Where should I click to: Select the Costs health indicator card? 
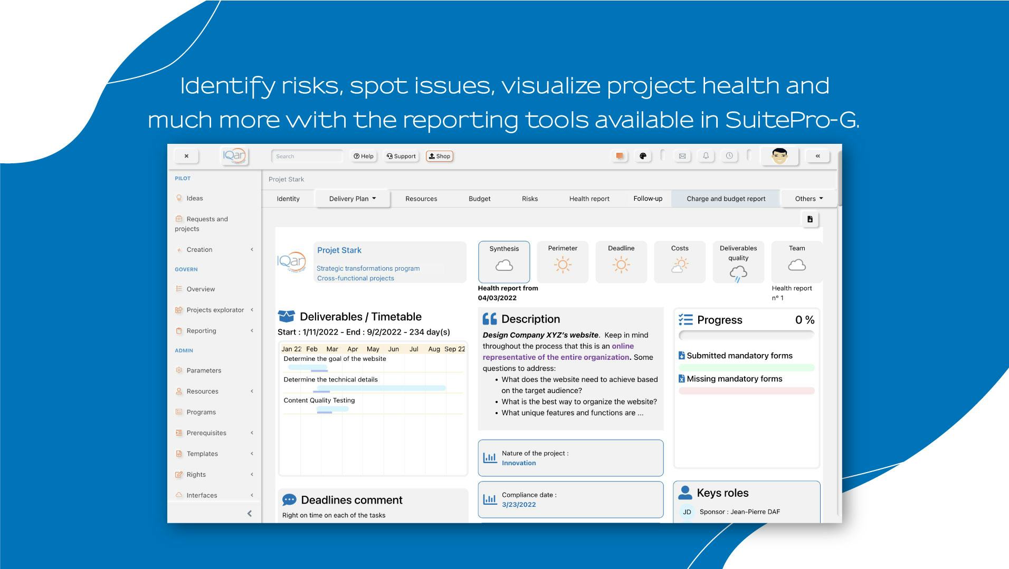tap(680, 262)
